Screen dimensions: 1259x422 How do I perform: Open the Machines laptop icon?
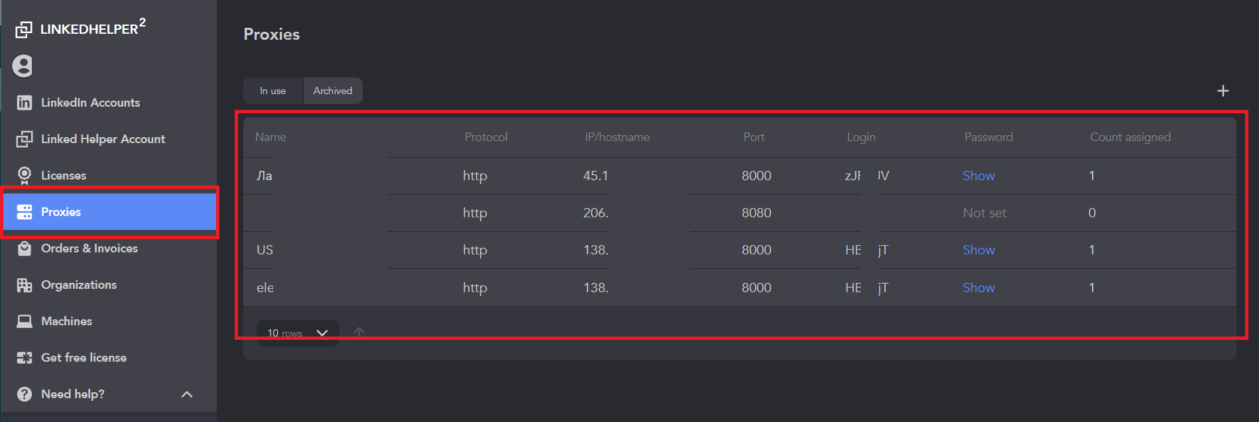25,321
